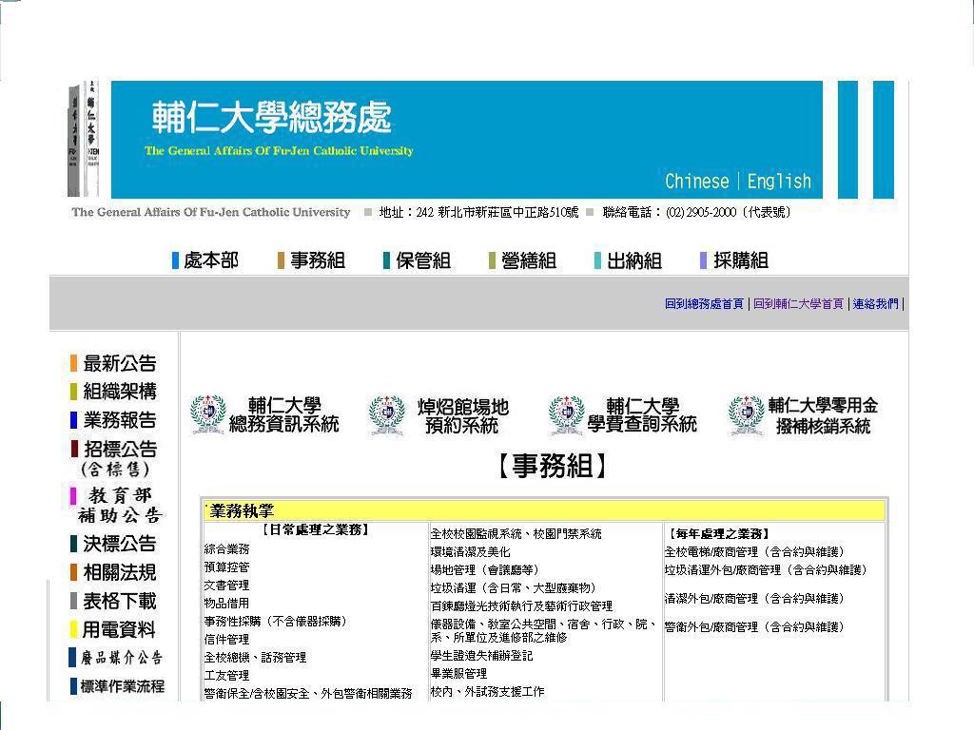Open the 出納組 navigation item
Screen dimensions: 974x730
628,260
